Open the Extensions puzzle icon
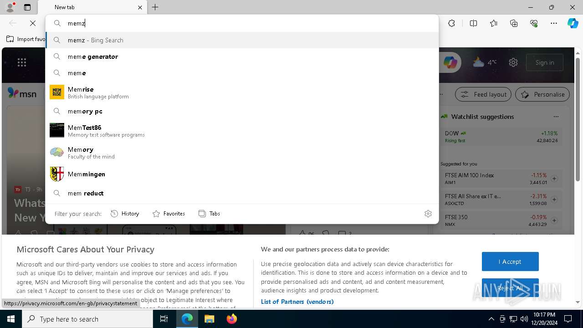 click(451, 23)
